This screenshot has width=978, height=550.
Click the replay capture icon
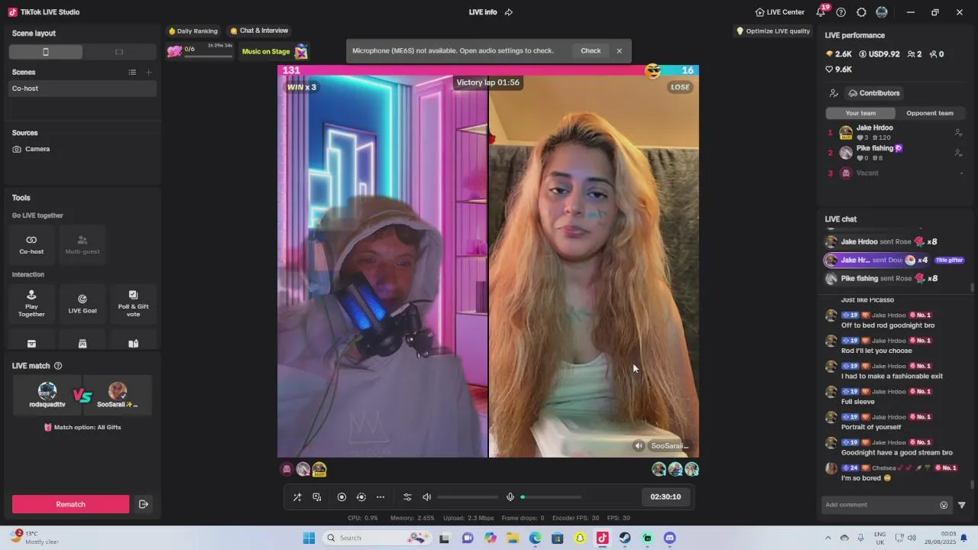coord(361,497)
